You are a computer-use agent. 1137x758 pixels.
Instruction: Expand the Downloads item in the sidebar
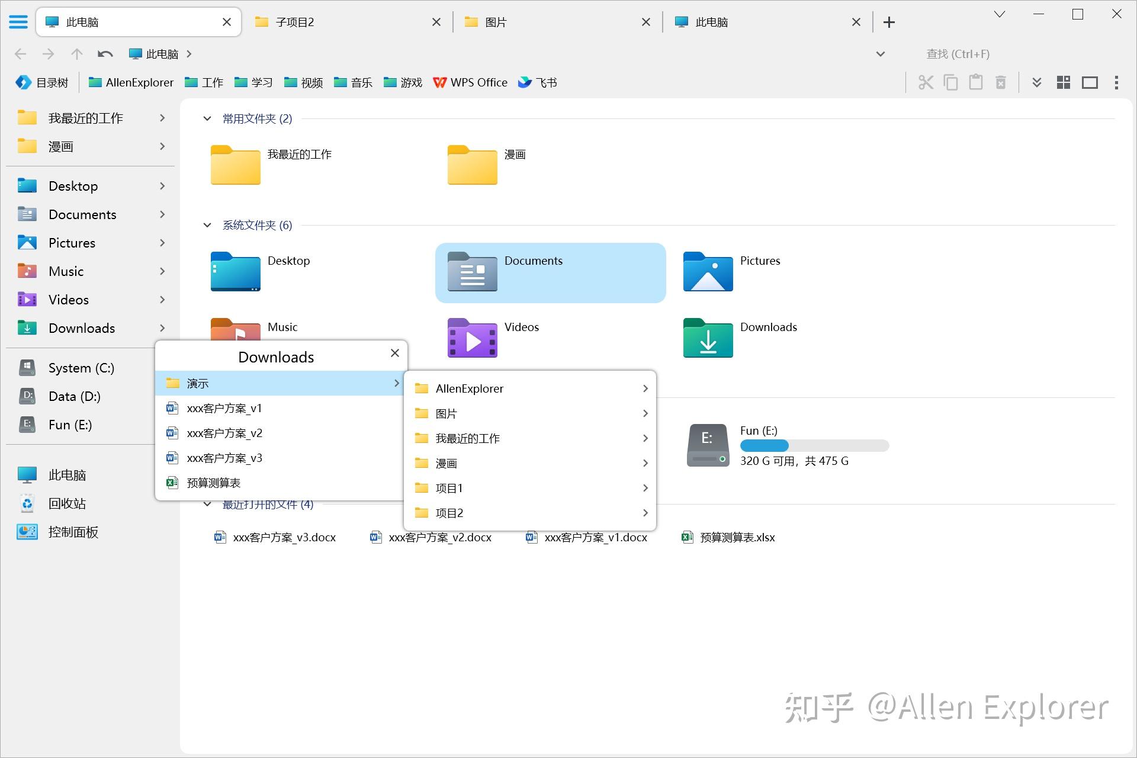[162, 328]
